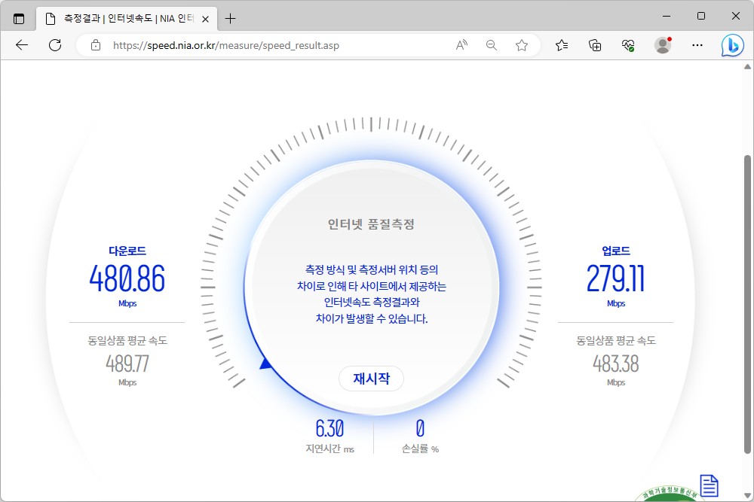Select the 측정결과 | 인터넷속도 tab
Viewport: 754px width, 502px height.
click(127, 19)
